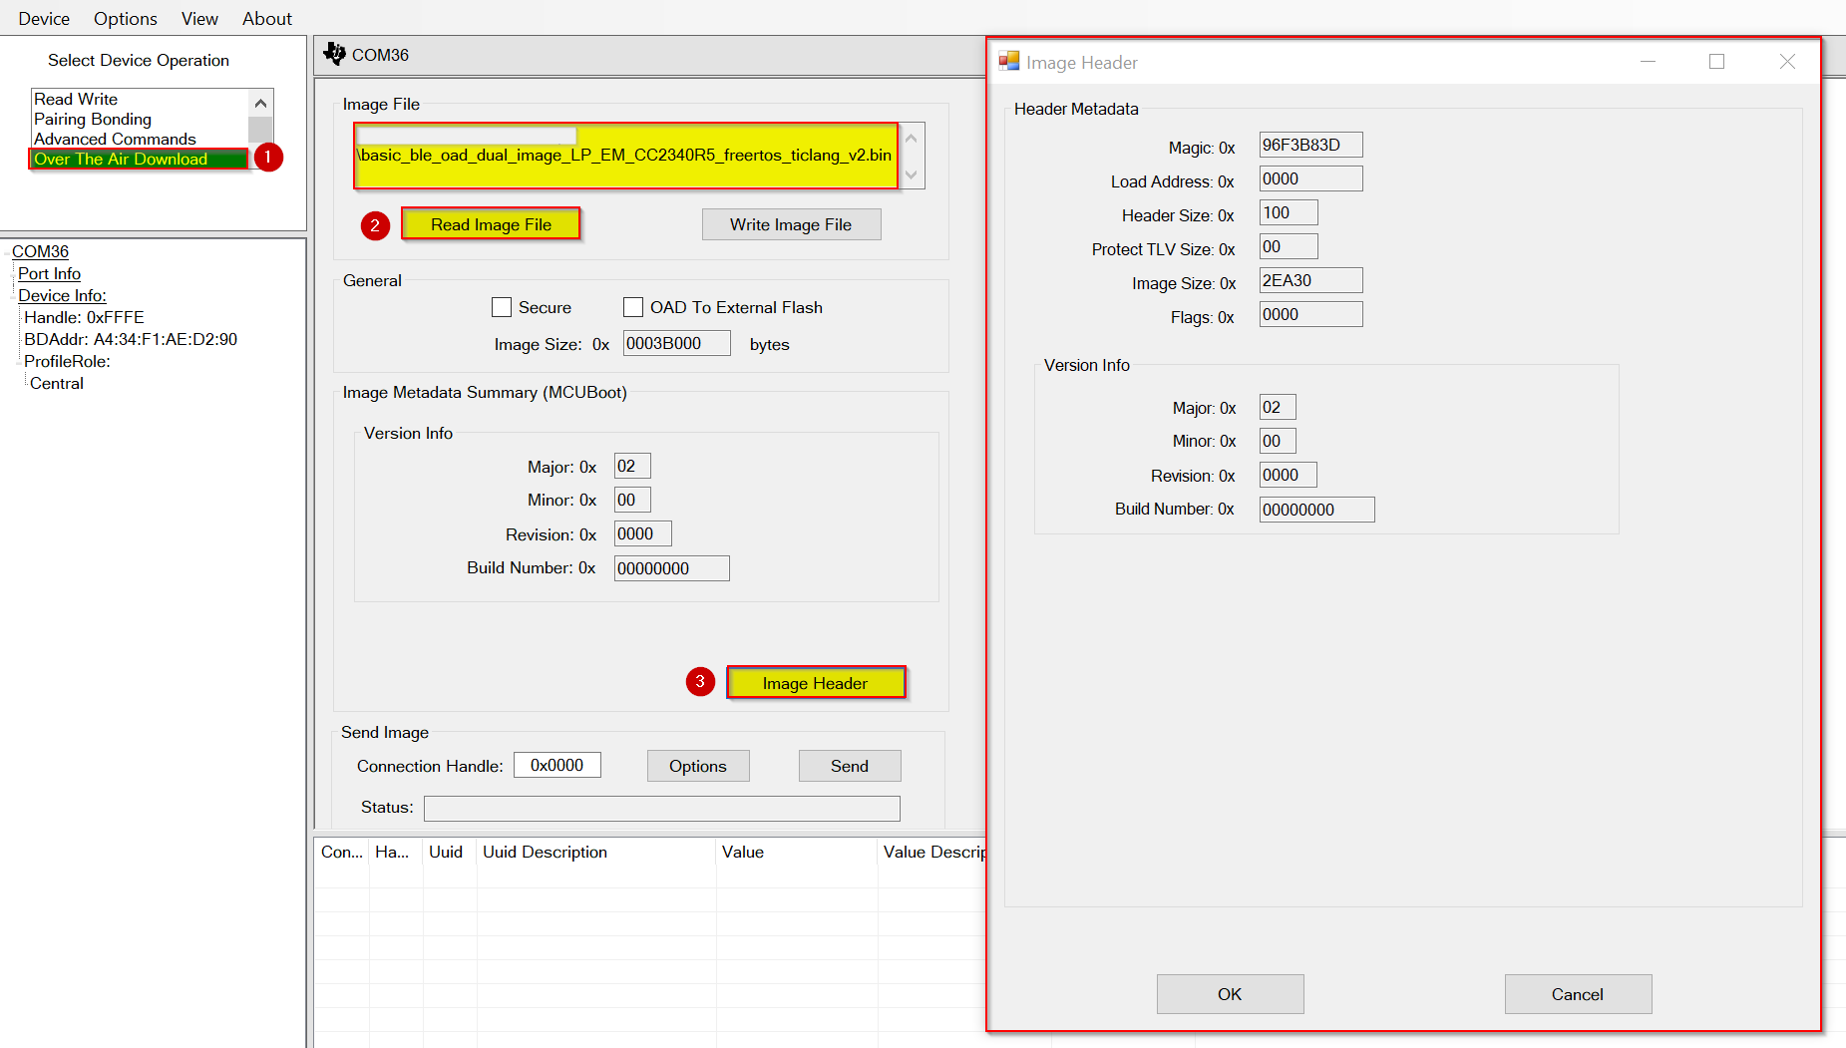Open Image Header from the metadata summary
Screen dimensions: 1846x1048
[x=816, y=683]
